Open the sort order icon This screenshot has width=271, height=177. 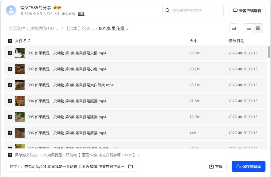[234, 28]
